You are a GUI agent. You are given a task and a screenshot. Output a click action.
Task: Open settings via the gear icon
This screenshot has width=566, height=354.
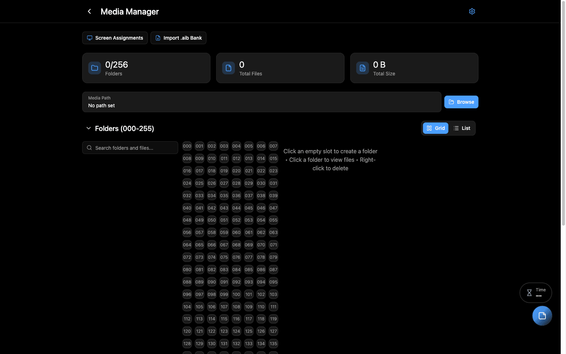tap(472, 11)
